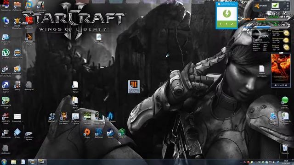Open The Settlers shortcut
Image resolution: width=294 pixels, height=165 pixels.
tap(64, 119)
